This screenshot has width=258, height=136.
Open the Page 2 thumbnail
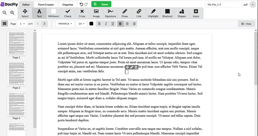coord(16,74)
